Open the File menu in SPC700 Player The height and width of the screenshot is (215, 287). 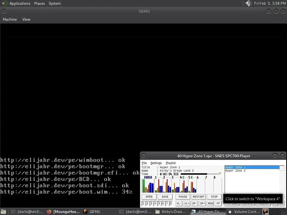(x=144, y=163)
